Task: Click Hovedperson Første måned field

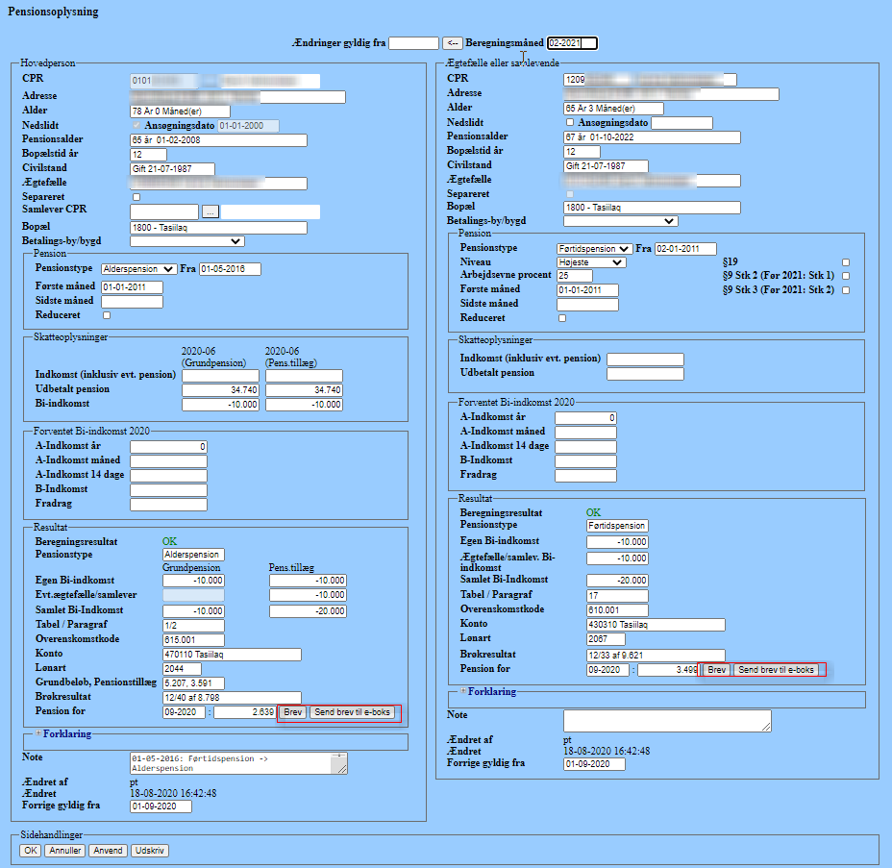Action: click(132, 287)
